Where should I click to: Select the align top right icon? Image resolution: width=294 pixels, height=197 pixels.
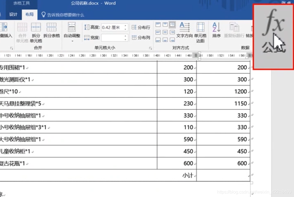172,25
